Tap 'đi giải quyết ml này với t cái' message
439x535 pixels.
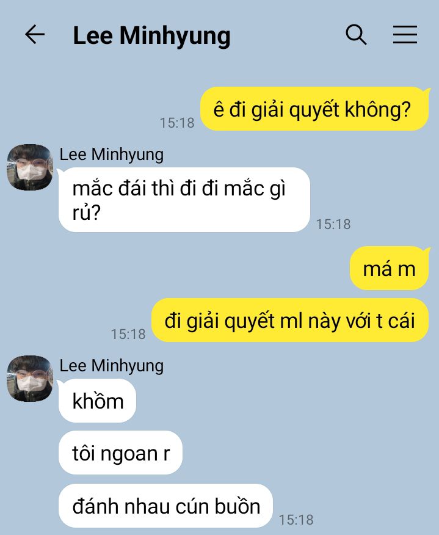[x=290, y=321]
